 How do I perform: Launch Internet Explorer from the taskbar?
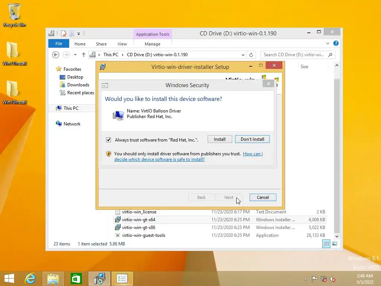click(x=30, y=279)
